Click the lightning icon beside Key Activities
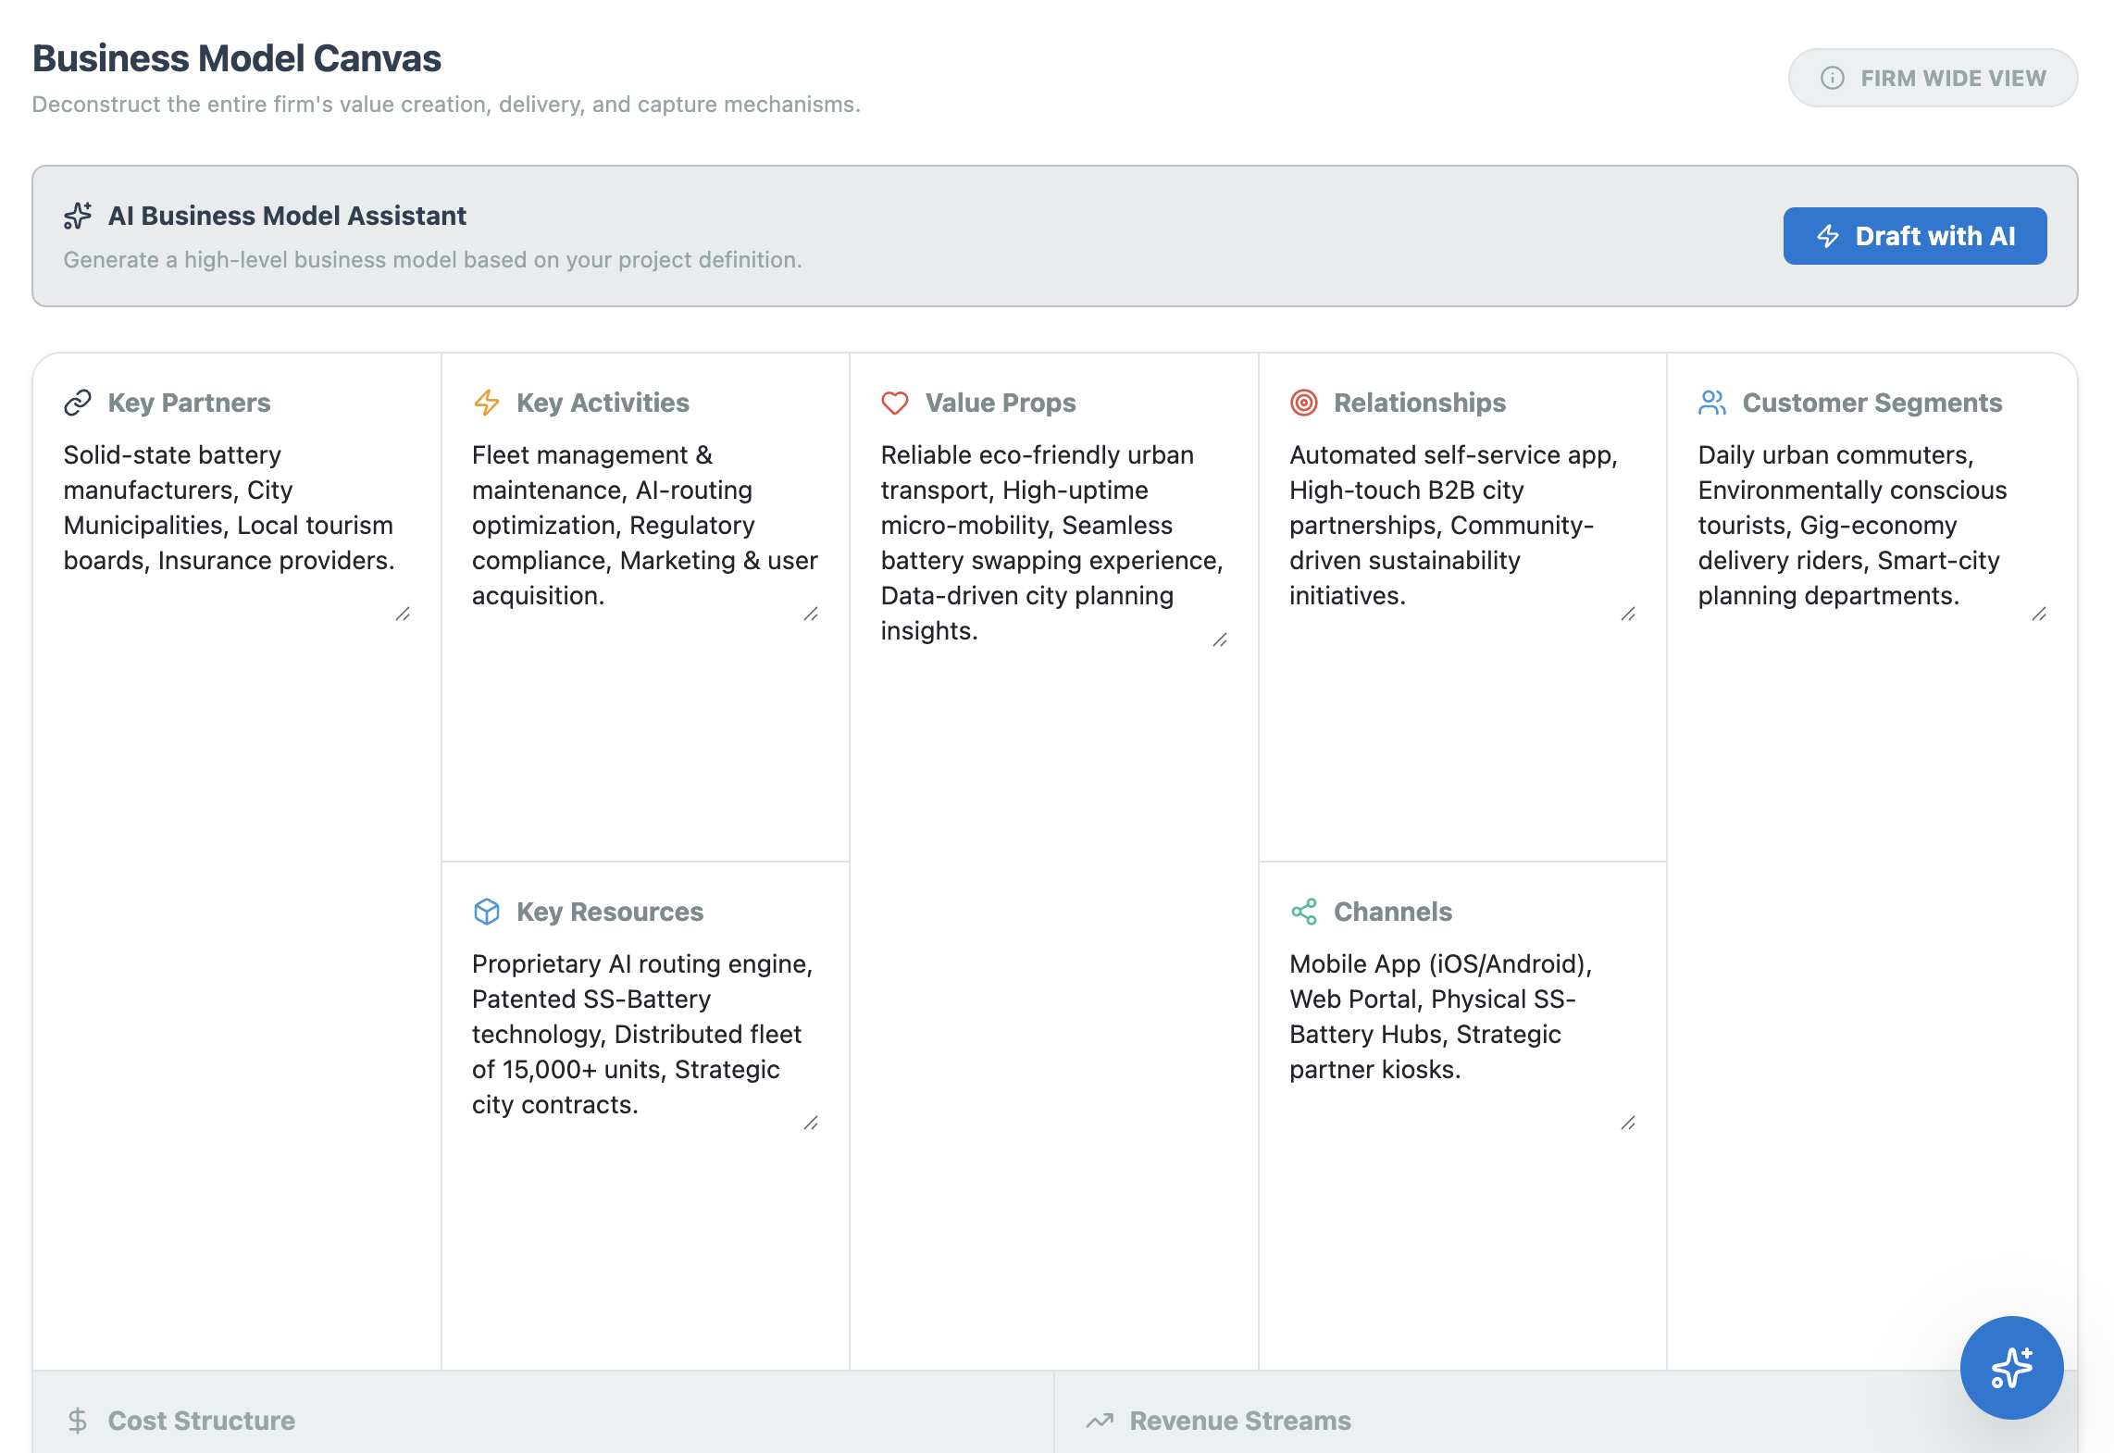The image size is (2114, 1453). pos(487,402)
